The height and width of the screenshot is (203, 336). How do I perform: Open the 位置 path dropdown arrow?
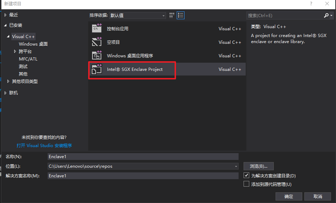(236, 166)
